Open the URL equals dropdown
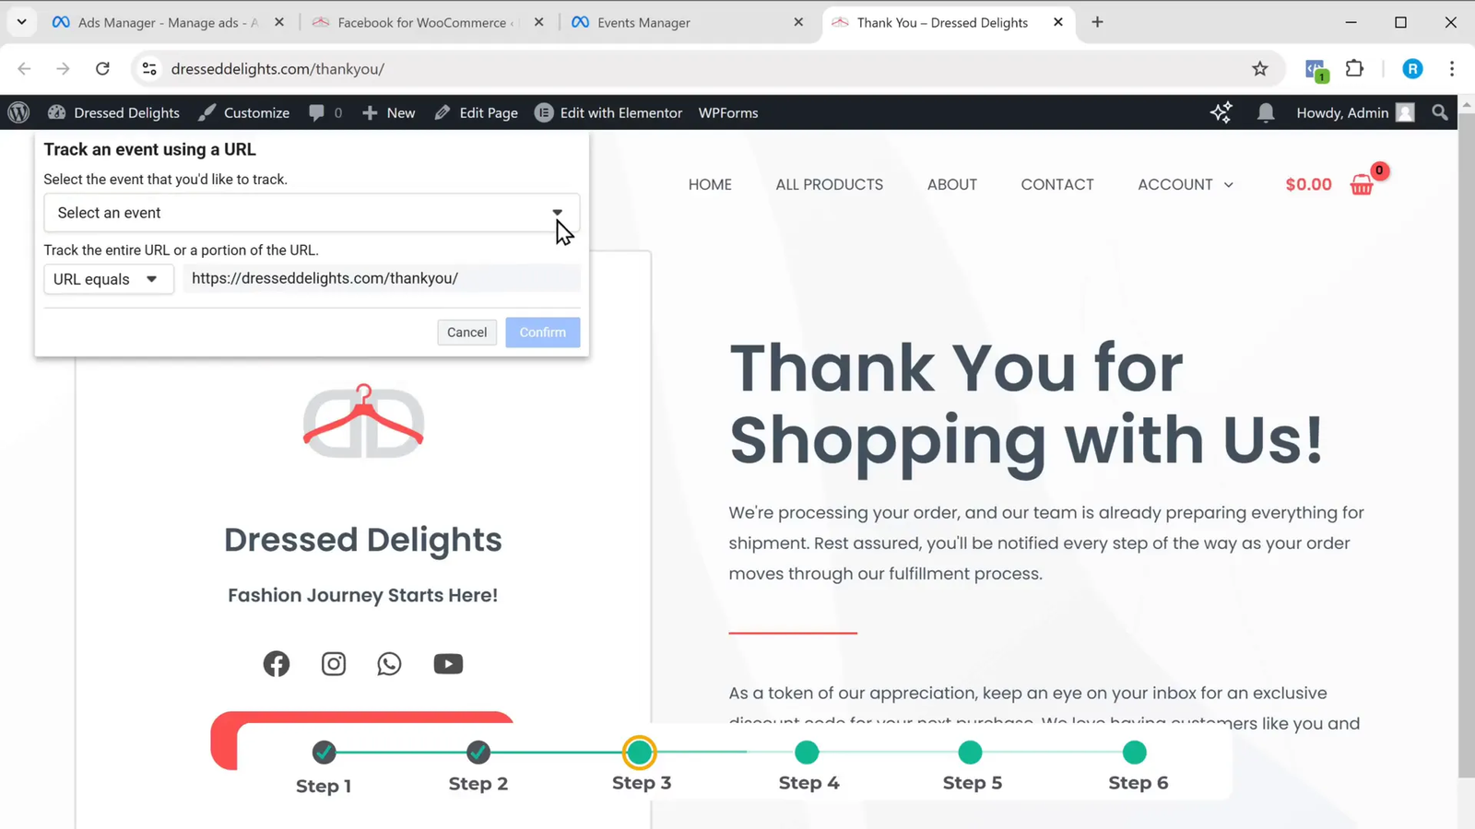This screenshot has height=829, width=1475. tap(108, 279)
